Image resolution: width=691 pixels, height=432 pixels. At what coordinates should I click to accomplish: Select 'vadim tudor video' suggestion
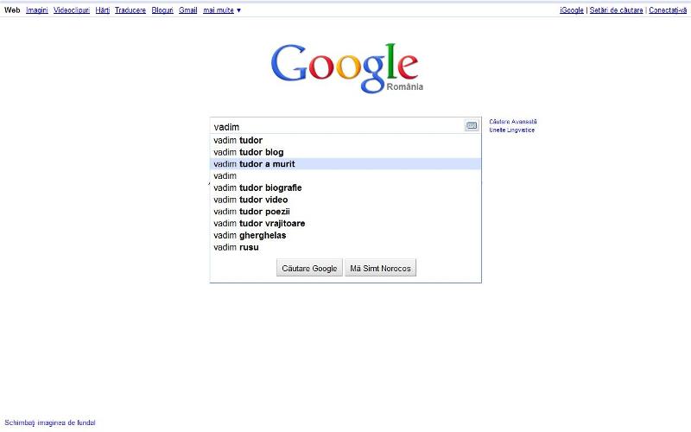(250, 200)
